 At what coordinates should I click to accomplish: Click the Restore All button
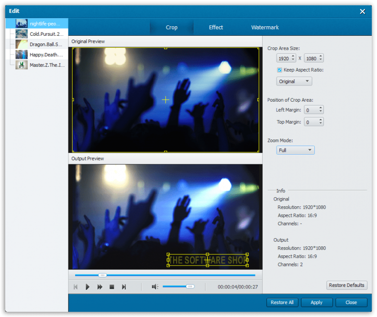282,302
